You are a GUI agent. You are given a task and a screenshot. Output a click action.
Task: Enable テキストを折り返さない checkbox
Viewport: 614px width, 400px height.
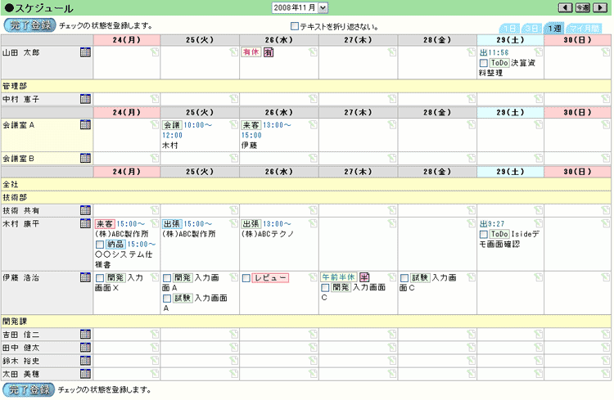295,26
